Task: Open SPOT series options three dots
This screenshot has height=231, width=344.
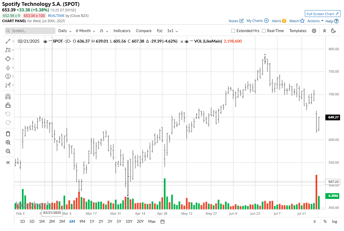Action: point(50,41)
